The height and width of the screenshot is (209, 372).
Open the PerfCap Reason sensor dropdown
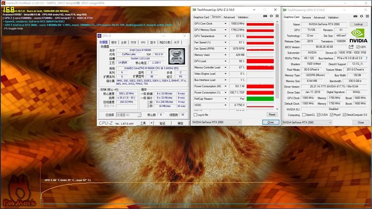226,99
